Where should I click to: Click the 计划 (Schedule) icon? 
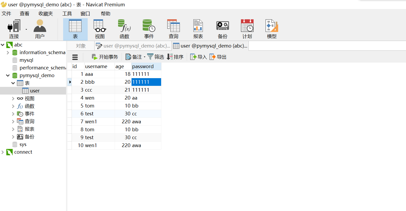[247, 29]
